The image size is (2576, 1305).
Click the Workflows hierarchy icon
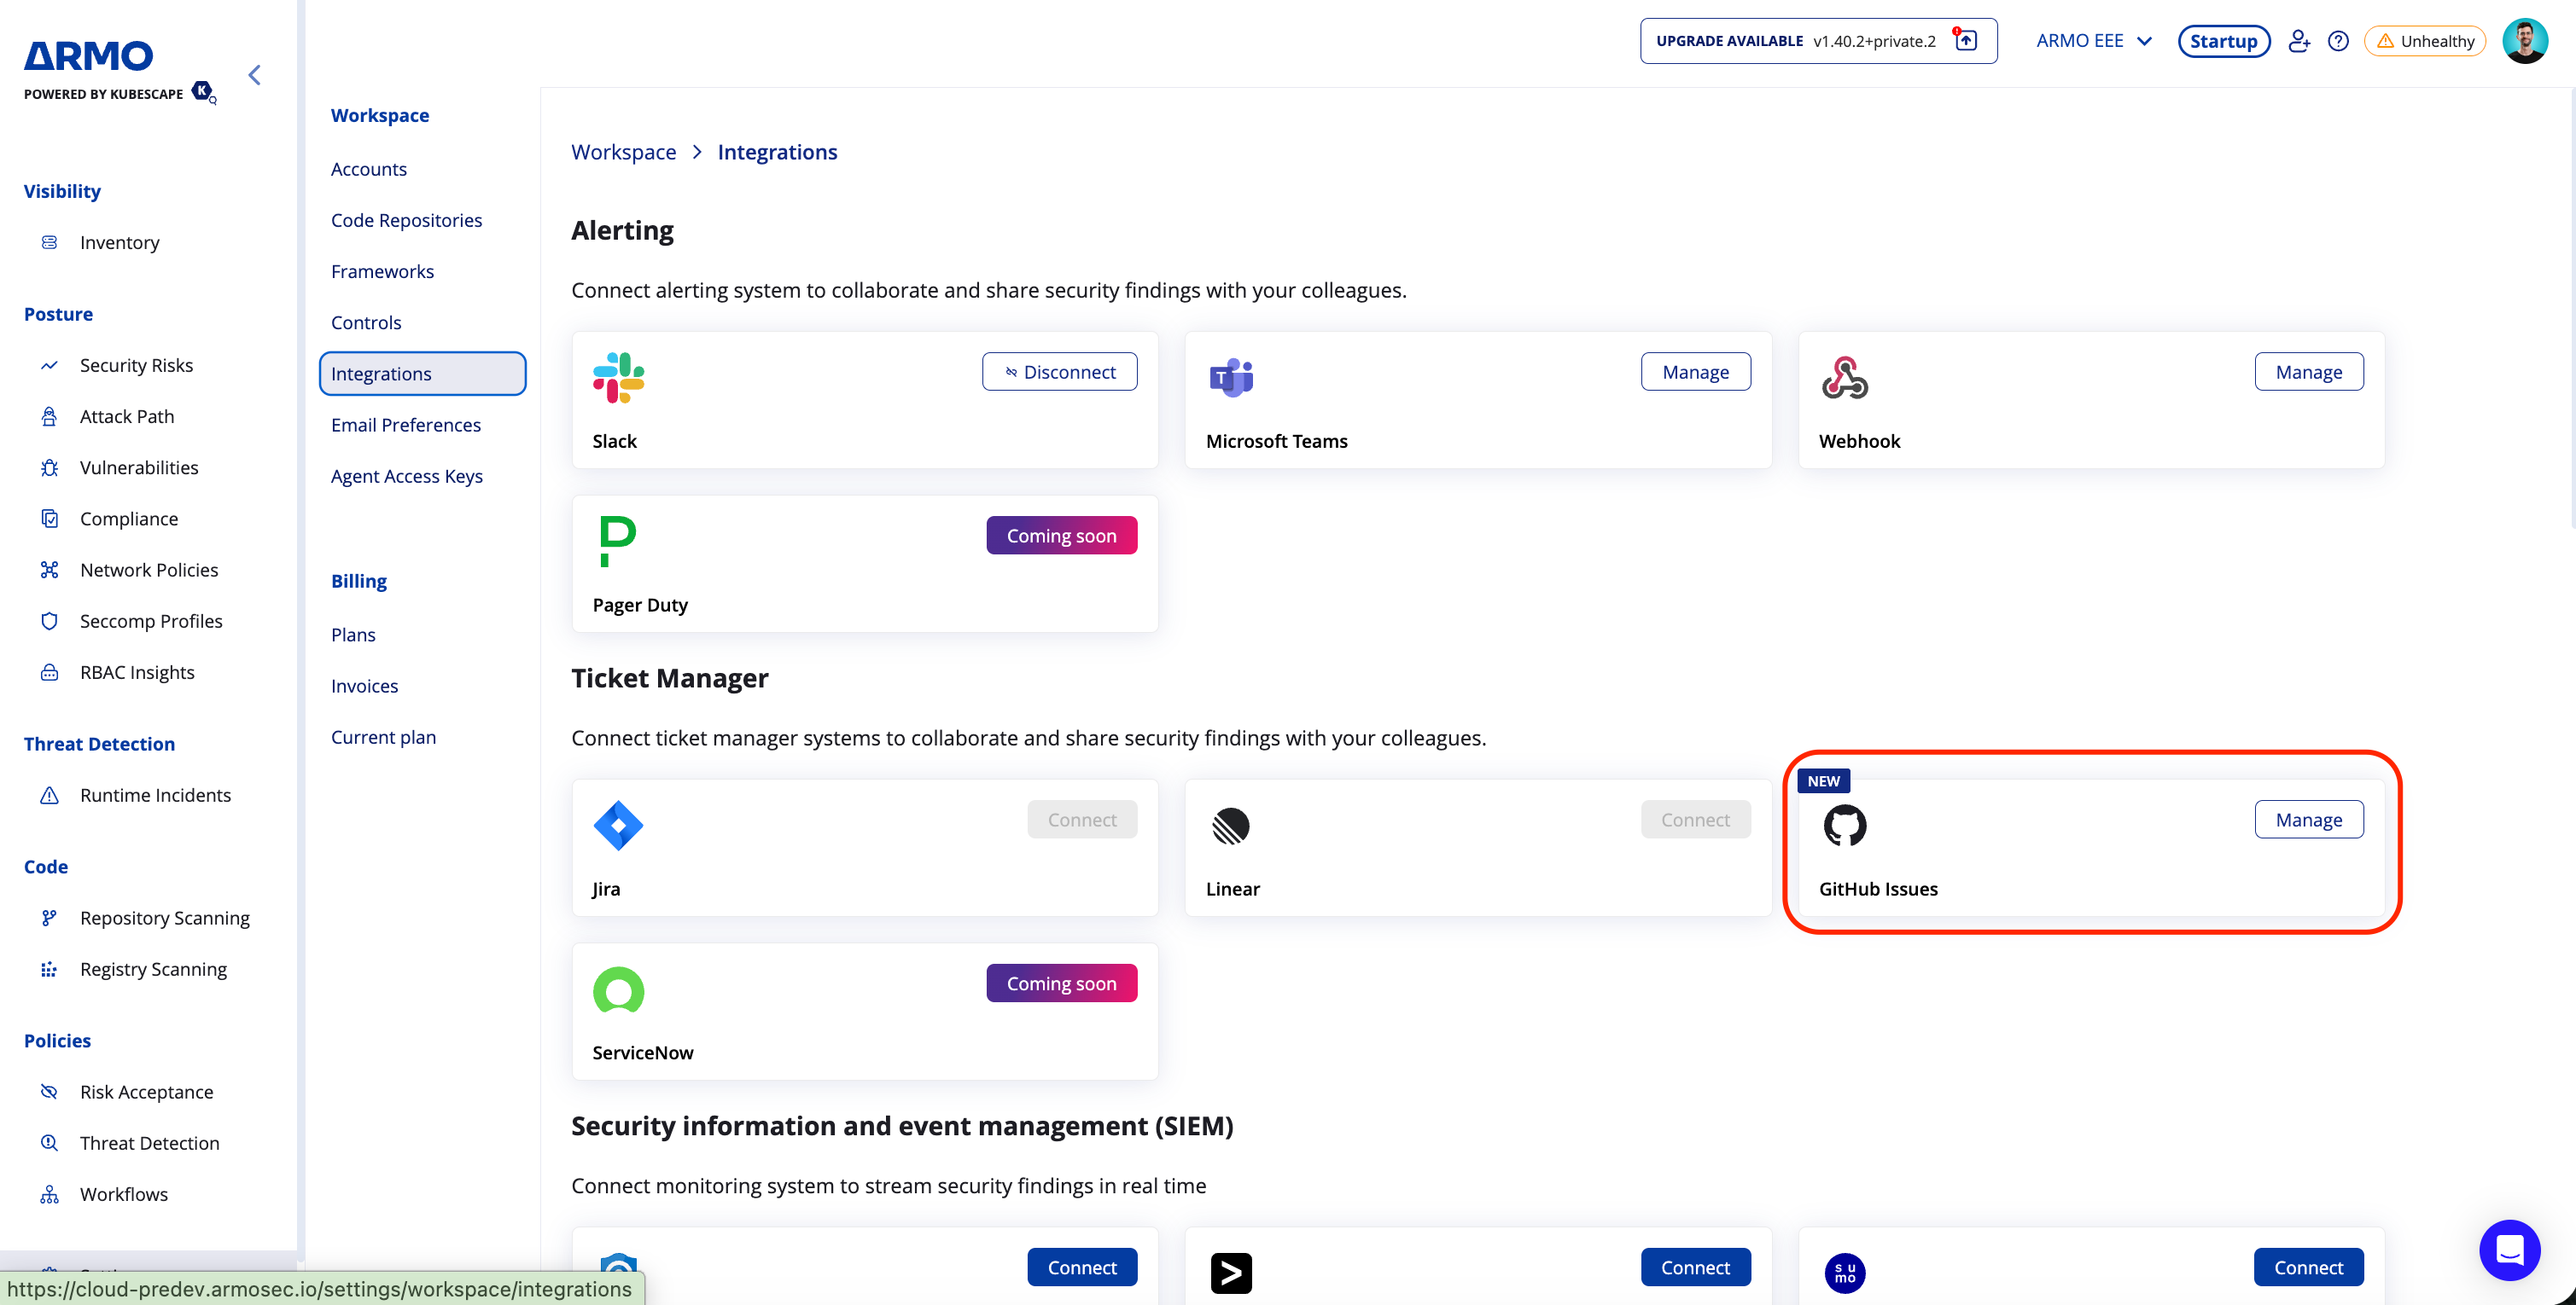pyautogui.click(x=49, y=1195)
